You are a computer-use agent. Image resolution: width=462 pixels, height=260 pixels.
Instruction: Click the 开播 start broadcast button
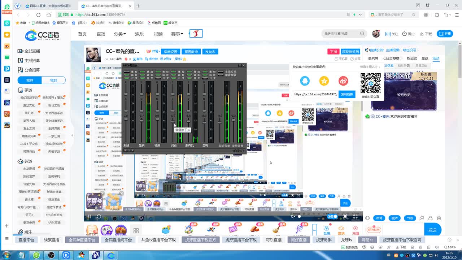tap(445, 34)
